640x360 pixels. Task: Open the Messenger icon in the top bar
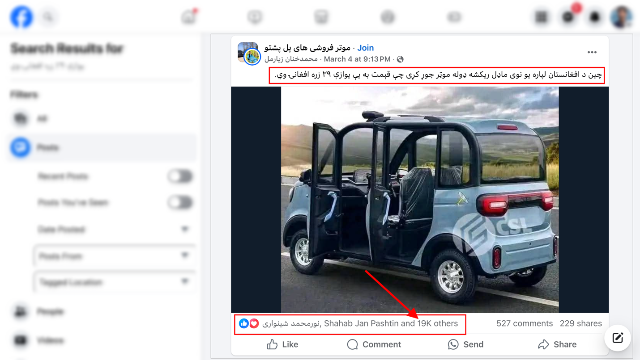pos(568,17)
